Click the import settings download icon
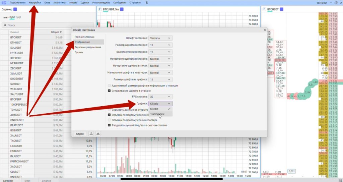 98,134
